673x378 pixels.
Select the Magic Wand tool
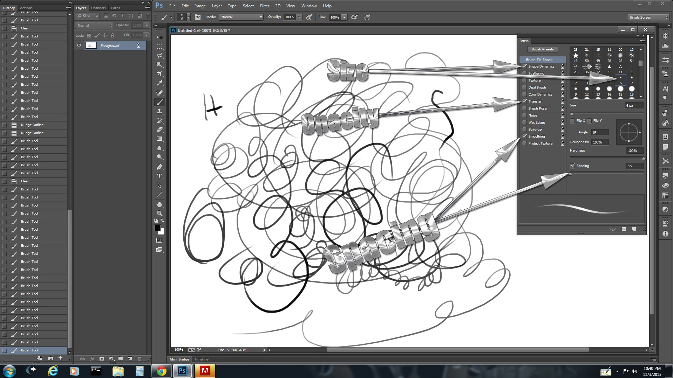tap(159, 65)
